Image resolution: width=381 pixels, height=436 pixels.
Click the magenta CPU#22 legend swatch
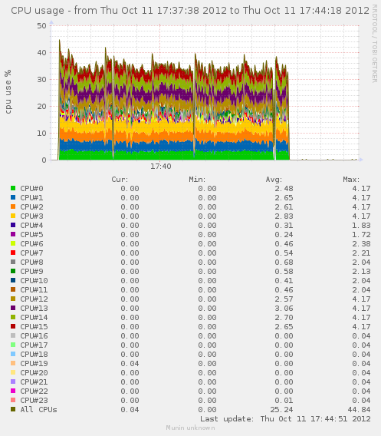[13, 391]
